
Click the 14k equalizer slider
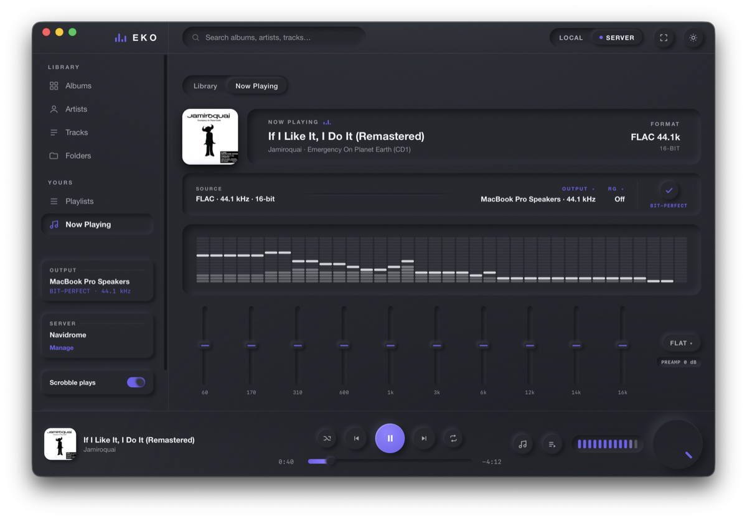(x=576, y=345)
